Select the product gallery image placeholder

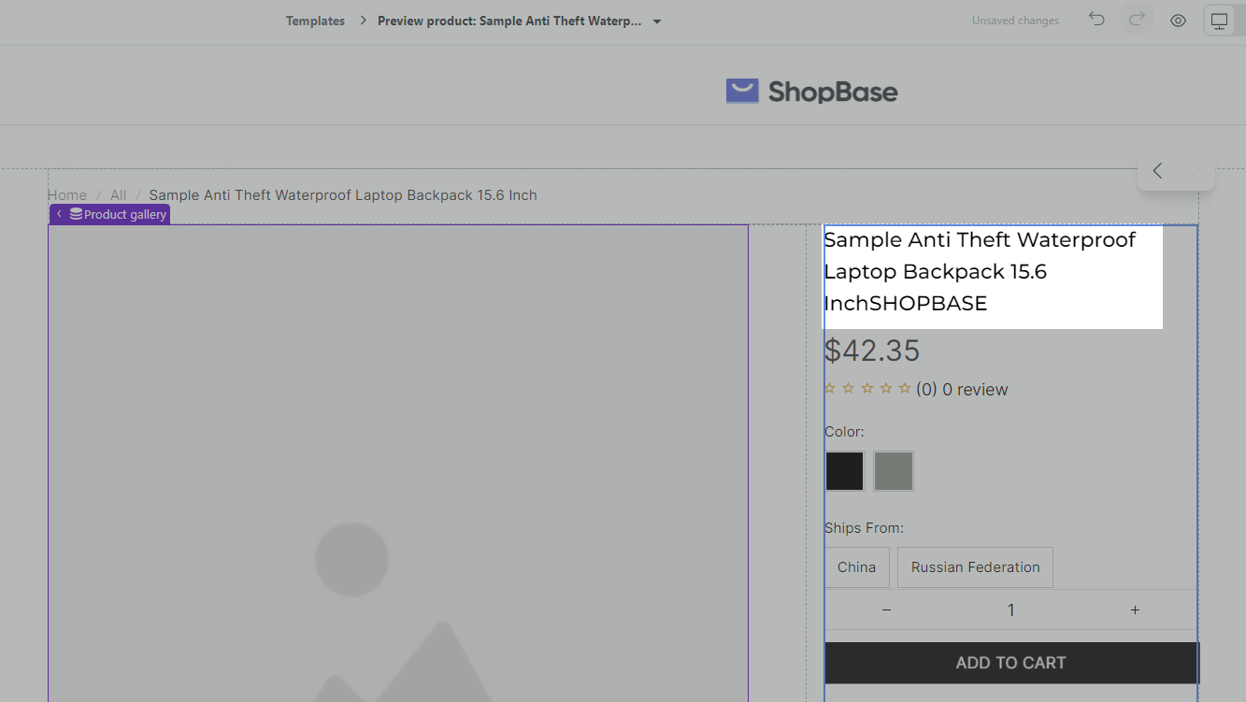(x=398, y=463)
